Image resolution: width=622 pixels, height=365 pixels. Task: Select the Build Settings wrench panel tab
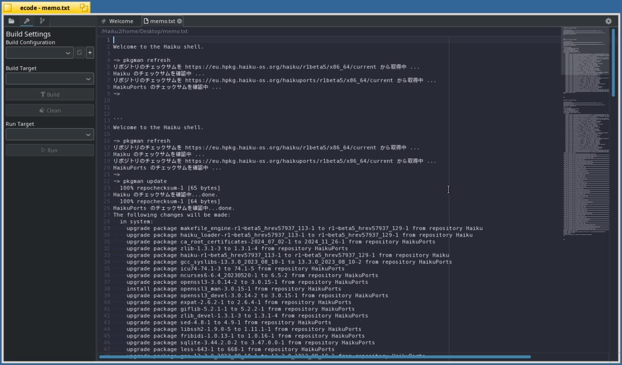click(x=27, y=21)
